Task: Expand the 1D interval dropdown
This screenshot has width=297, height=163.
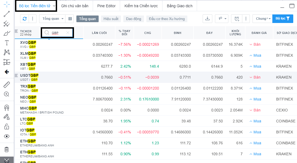Action: [x=222, y=19]
